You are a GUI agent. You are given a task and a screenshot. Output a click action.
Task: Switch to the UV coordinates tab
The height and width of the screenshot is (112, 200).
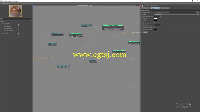coord(165,8)
